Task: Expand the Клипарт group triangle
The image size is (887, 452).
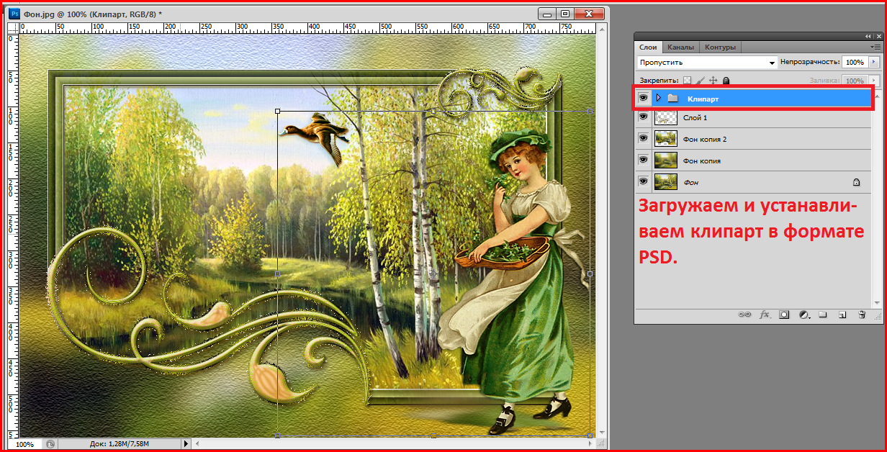Action: (x=658, y=97)
